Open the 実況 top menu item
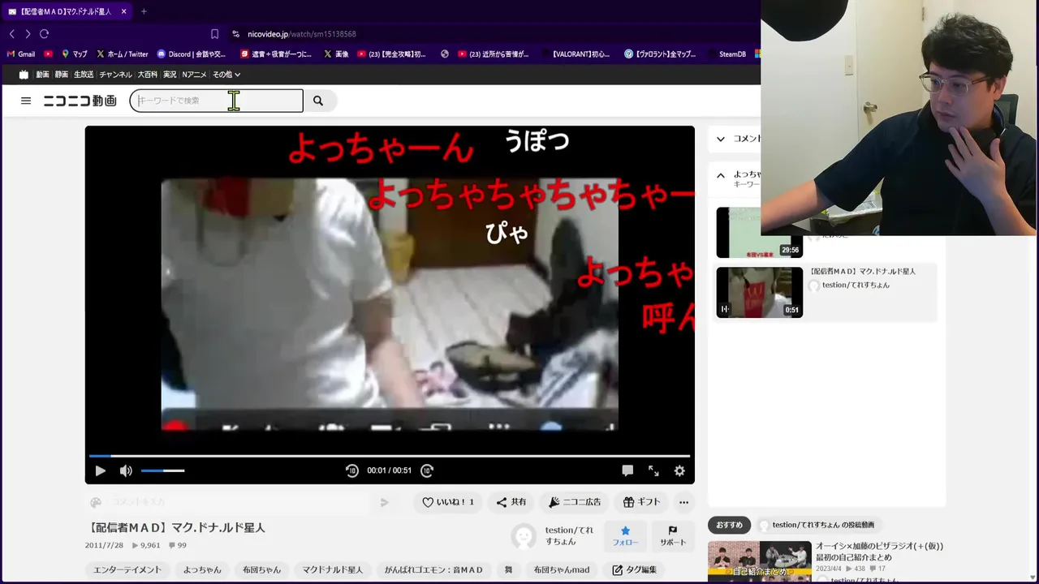The height and width of the screenshot is (584, 1039). pyautogui.click(x=170, y=75)
